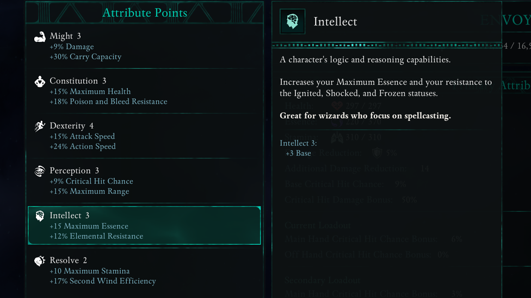
Task: Click the +18% Poison and Bleed Resistance line
Action: (x=108, y=102)
